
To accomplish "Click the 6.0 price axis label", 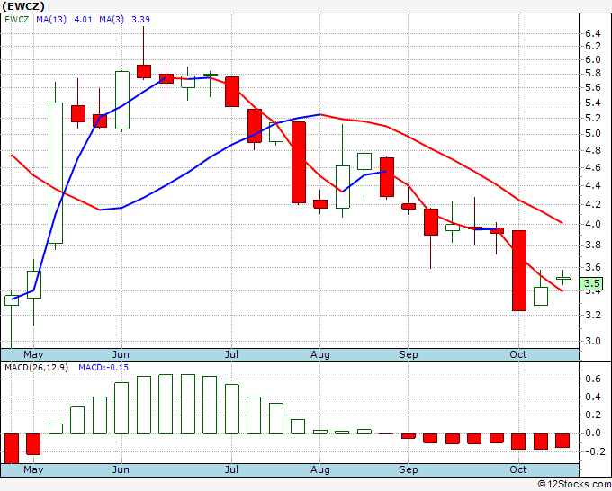I will click(x=593, y=59).
